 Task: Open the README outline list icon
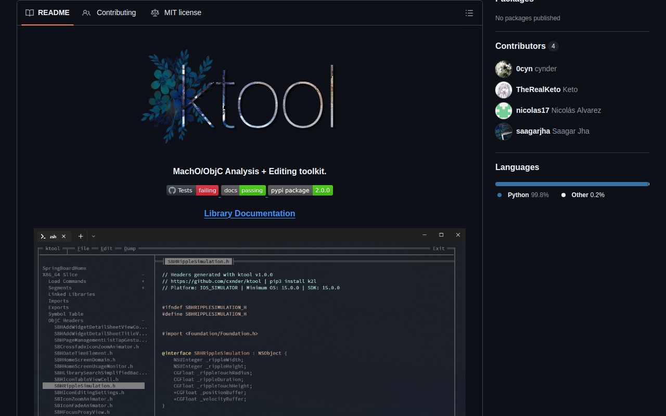tap(469, 13)
